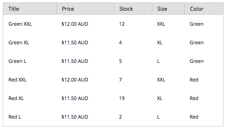226x129 pixels.
Task: Select the Green L title cell
Action: 17,61
